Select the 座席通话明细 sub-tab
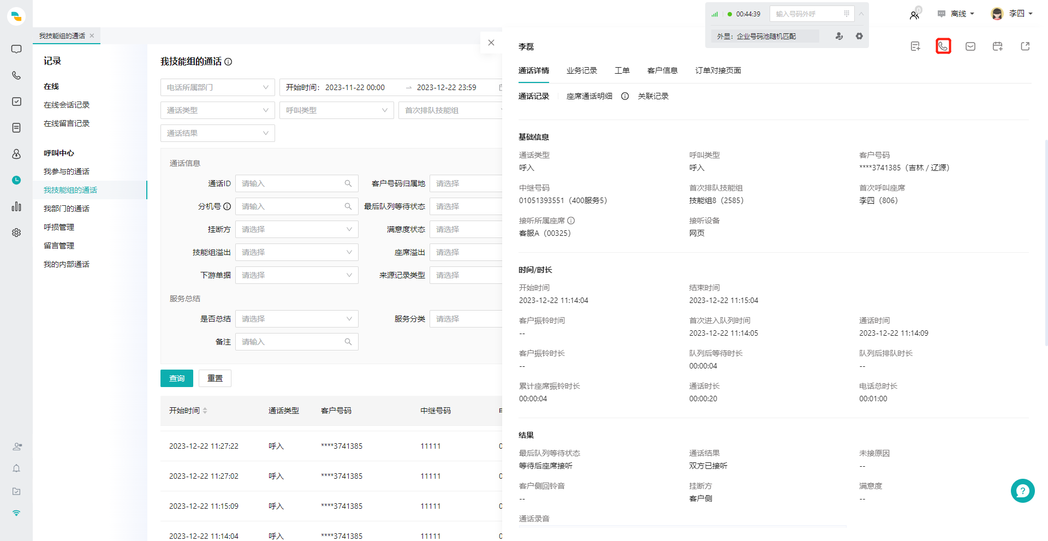 point(589,96)
